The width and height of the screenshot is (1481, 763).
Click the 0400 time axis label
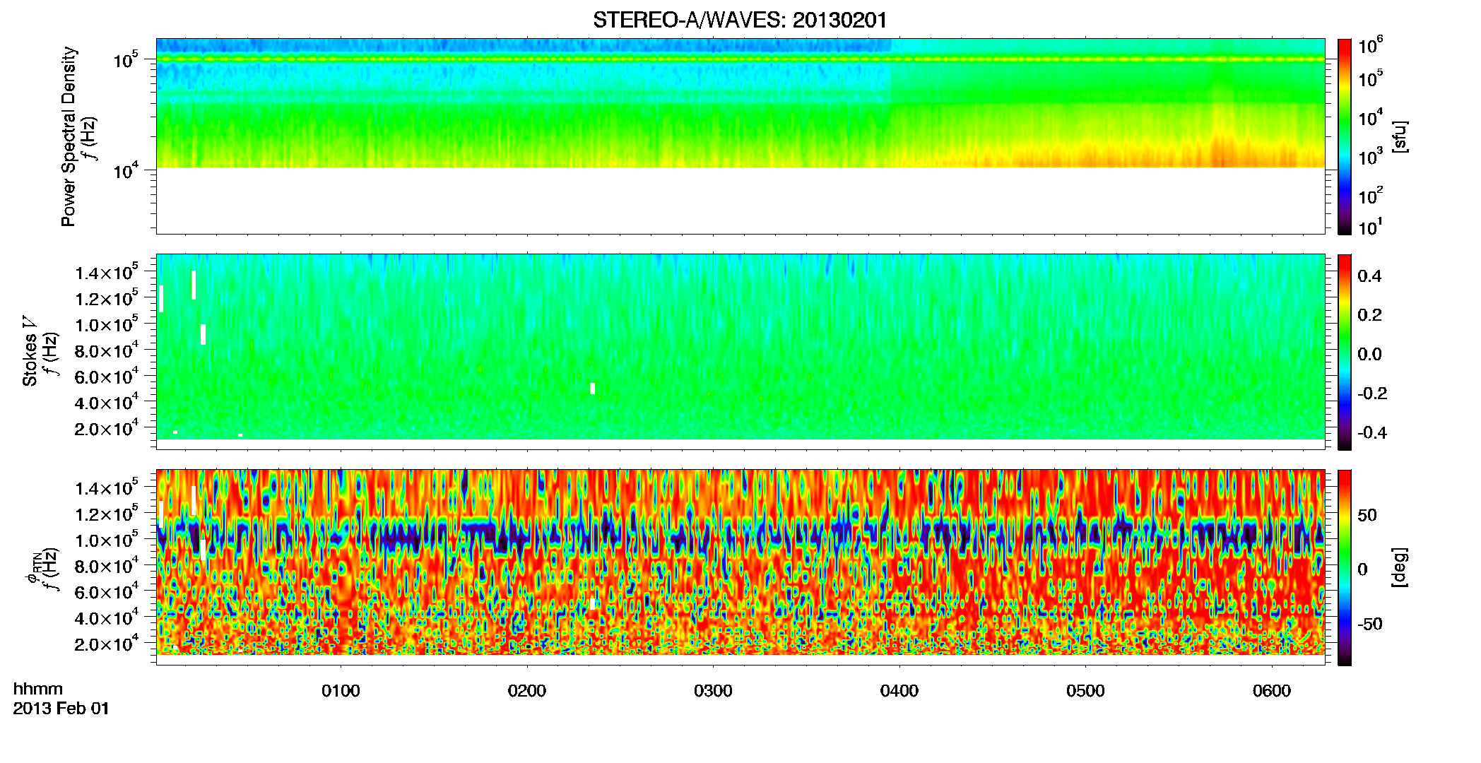click(x=899, y=691)
